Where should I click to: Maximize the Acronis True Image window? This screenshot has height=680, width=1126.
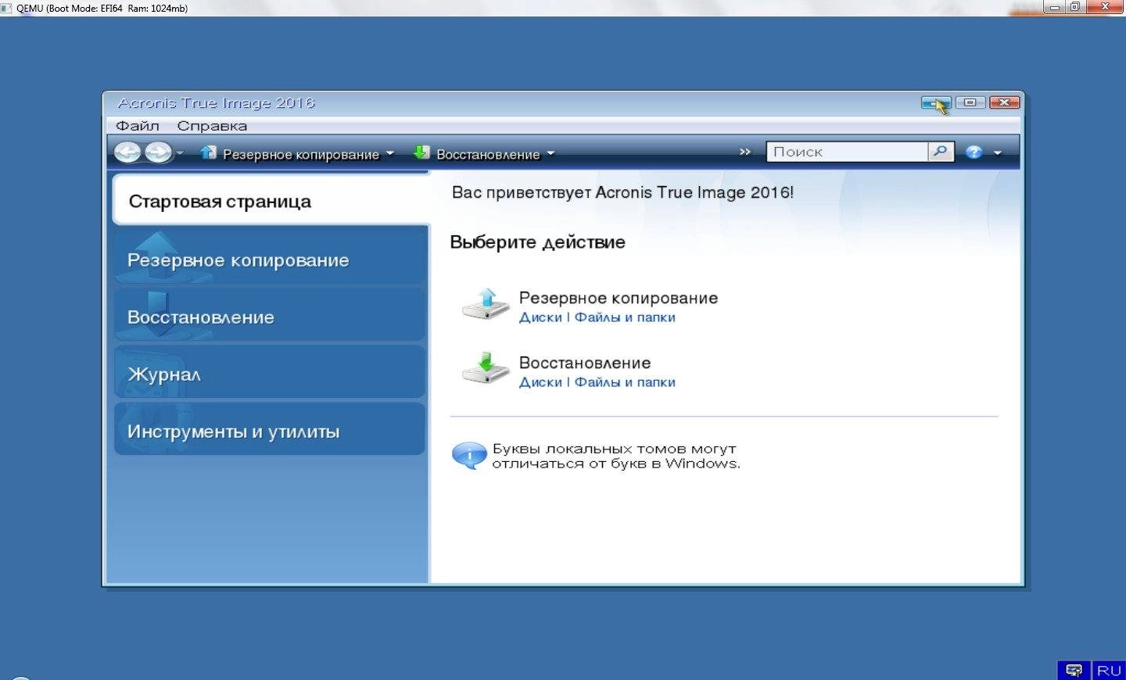970,102
